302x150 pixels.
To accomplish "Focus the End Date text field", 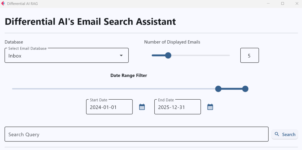I will pos(177,107).
